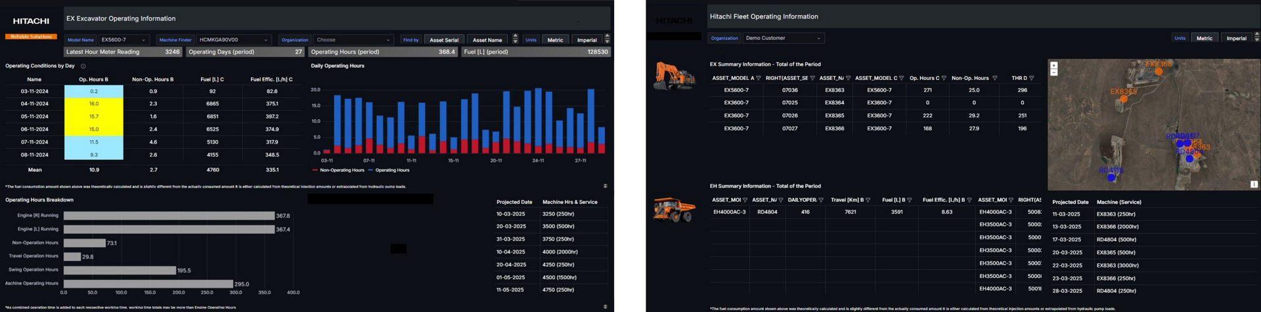Sort the table by Op. Hours B header
Image resolution: width=1261 pixels, height=312 pixels.
pos(93,79)
